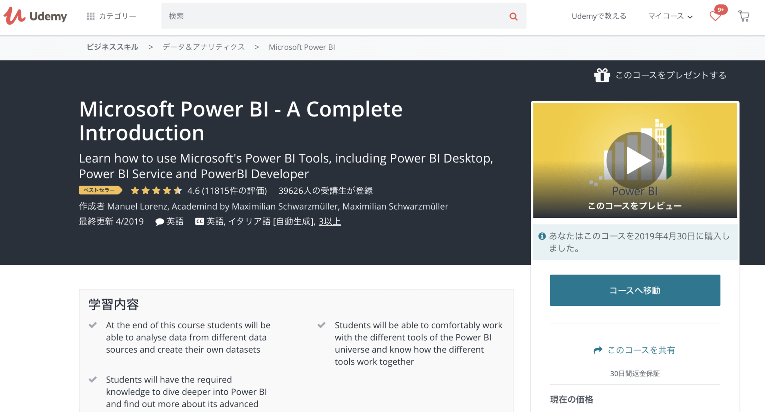The image size is (765, 412).
Task: Click 現在の価格 heading
Action: (572, 400)
